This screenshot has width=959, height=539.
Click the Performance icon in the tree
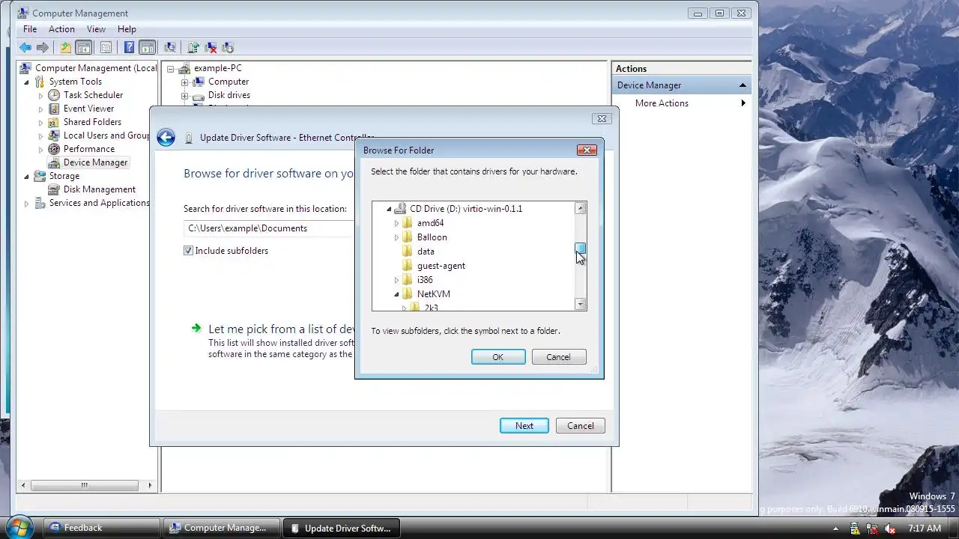[54, 149]
